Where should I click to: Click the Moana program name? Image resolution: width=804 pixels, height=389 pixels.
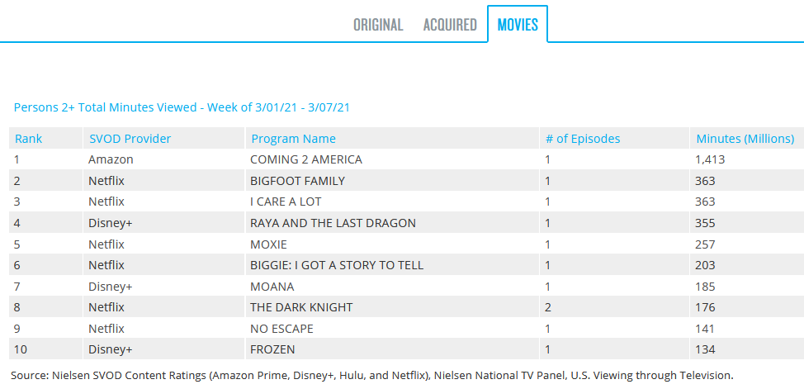point(272,287)
